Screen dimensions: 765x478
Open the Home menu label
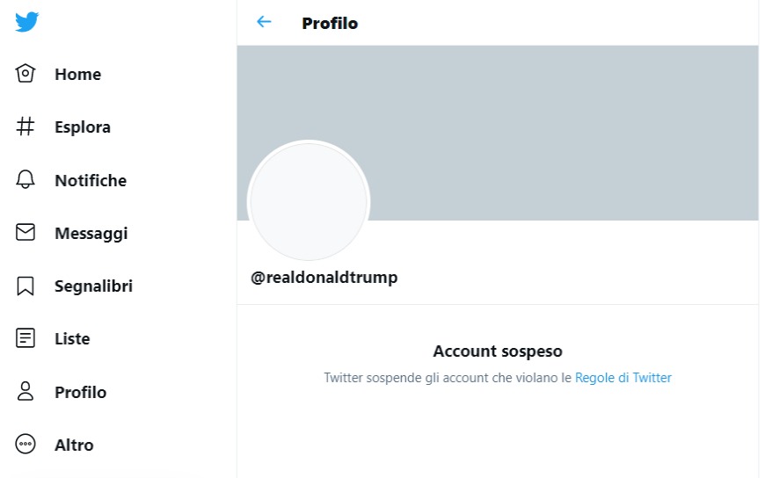click(78, 74)
